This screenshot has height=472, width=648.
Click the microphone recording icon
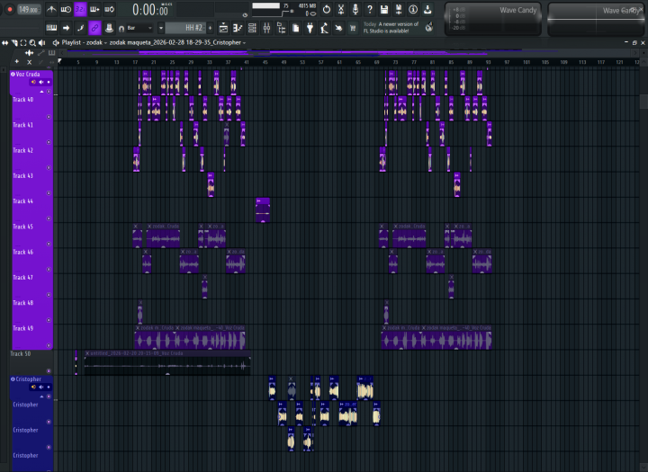point(355,9)
